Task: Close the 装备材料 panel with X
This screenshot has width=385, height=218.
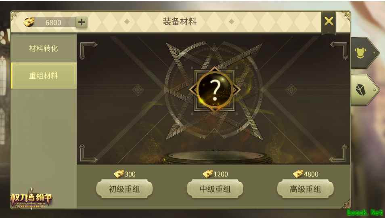Action: coord(329,22)
